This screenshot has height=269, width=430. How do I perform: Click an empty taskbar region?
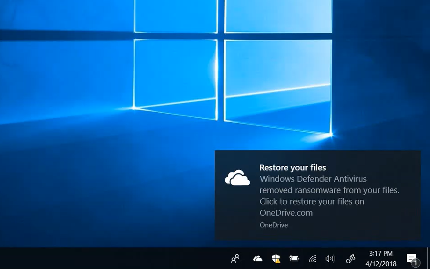(136, 259)
